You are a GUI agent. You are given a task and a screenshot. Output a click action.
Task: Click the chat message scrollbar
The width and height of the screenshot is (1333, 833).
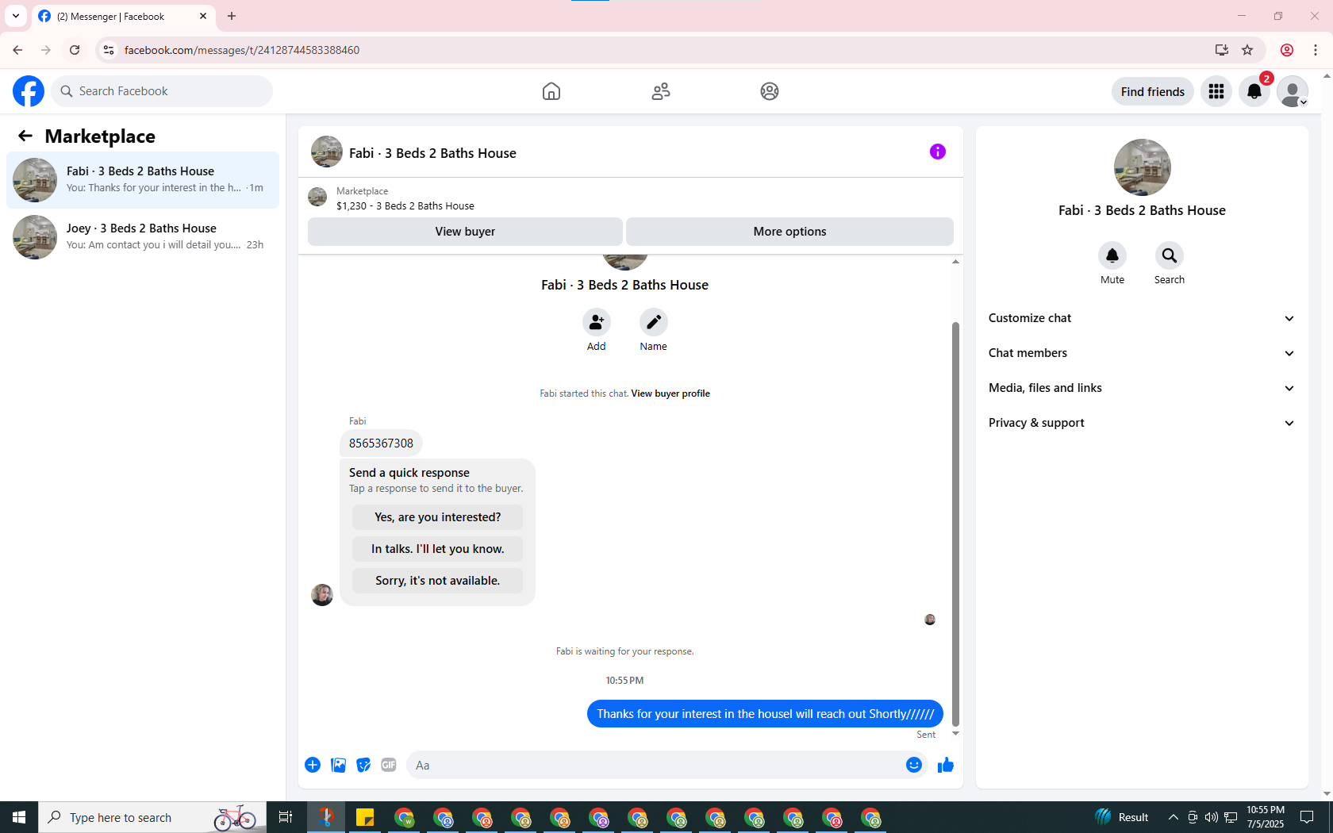tap(955, 524)
